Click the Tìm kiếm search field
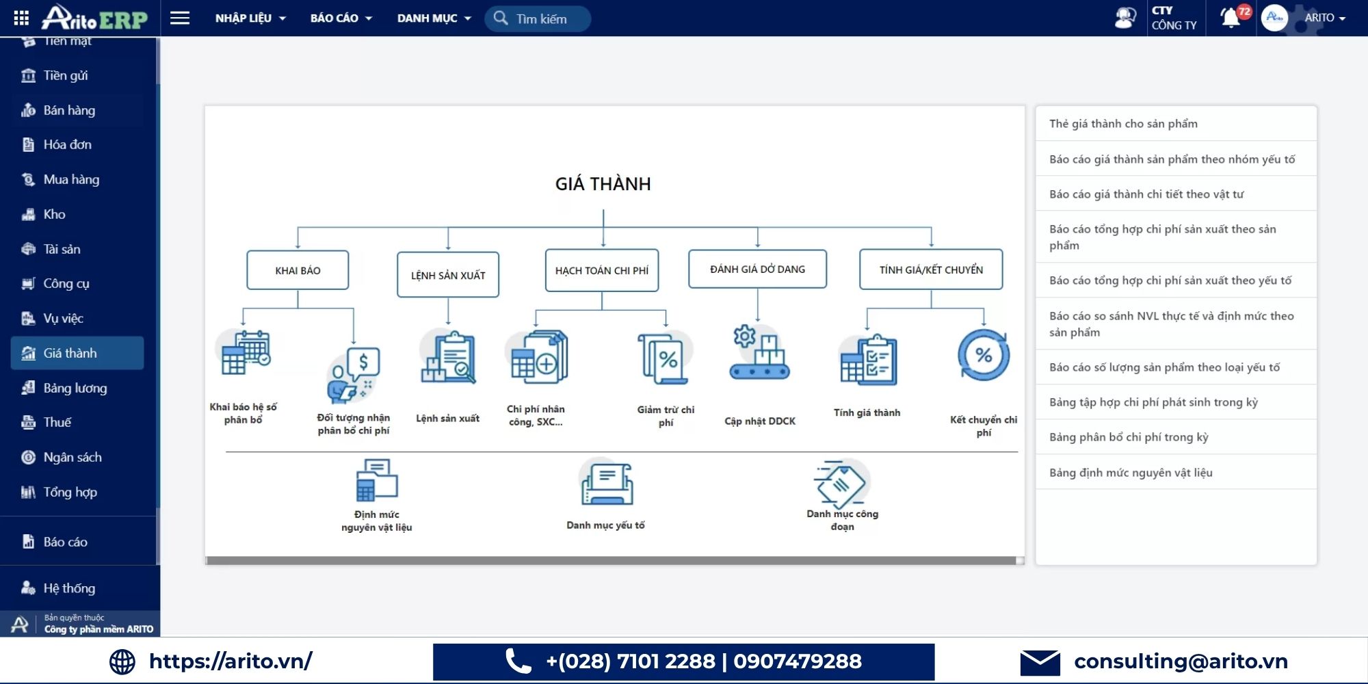Screen dimensions: 1368x684 point(538,18)
